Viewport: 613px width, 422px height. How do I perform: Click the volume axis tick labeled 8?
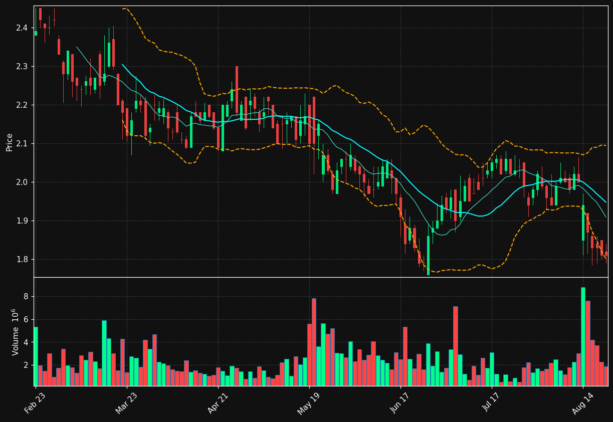pyautogui.click(x=26, y=297)
